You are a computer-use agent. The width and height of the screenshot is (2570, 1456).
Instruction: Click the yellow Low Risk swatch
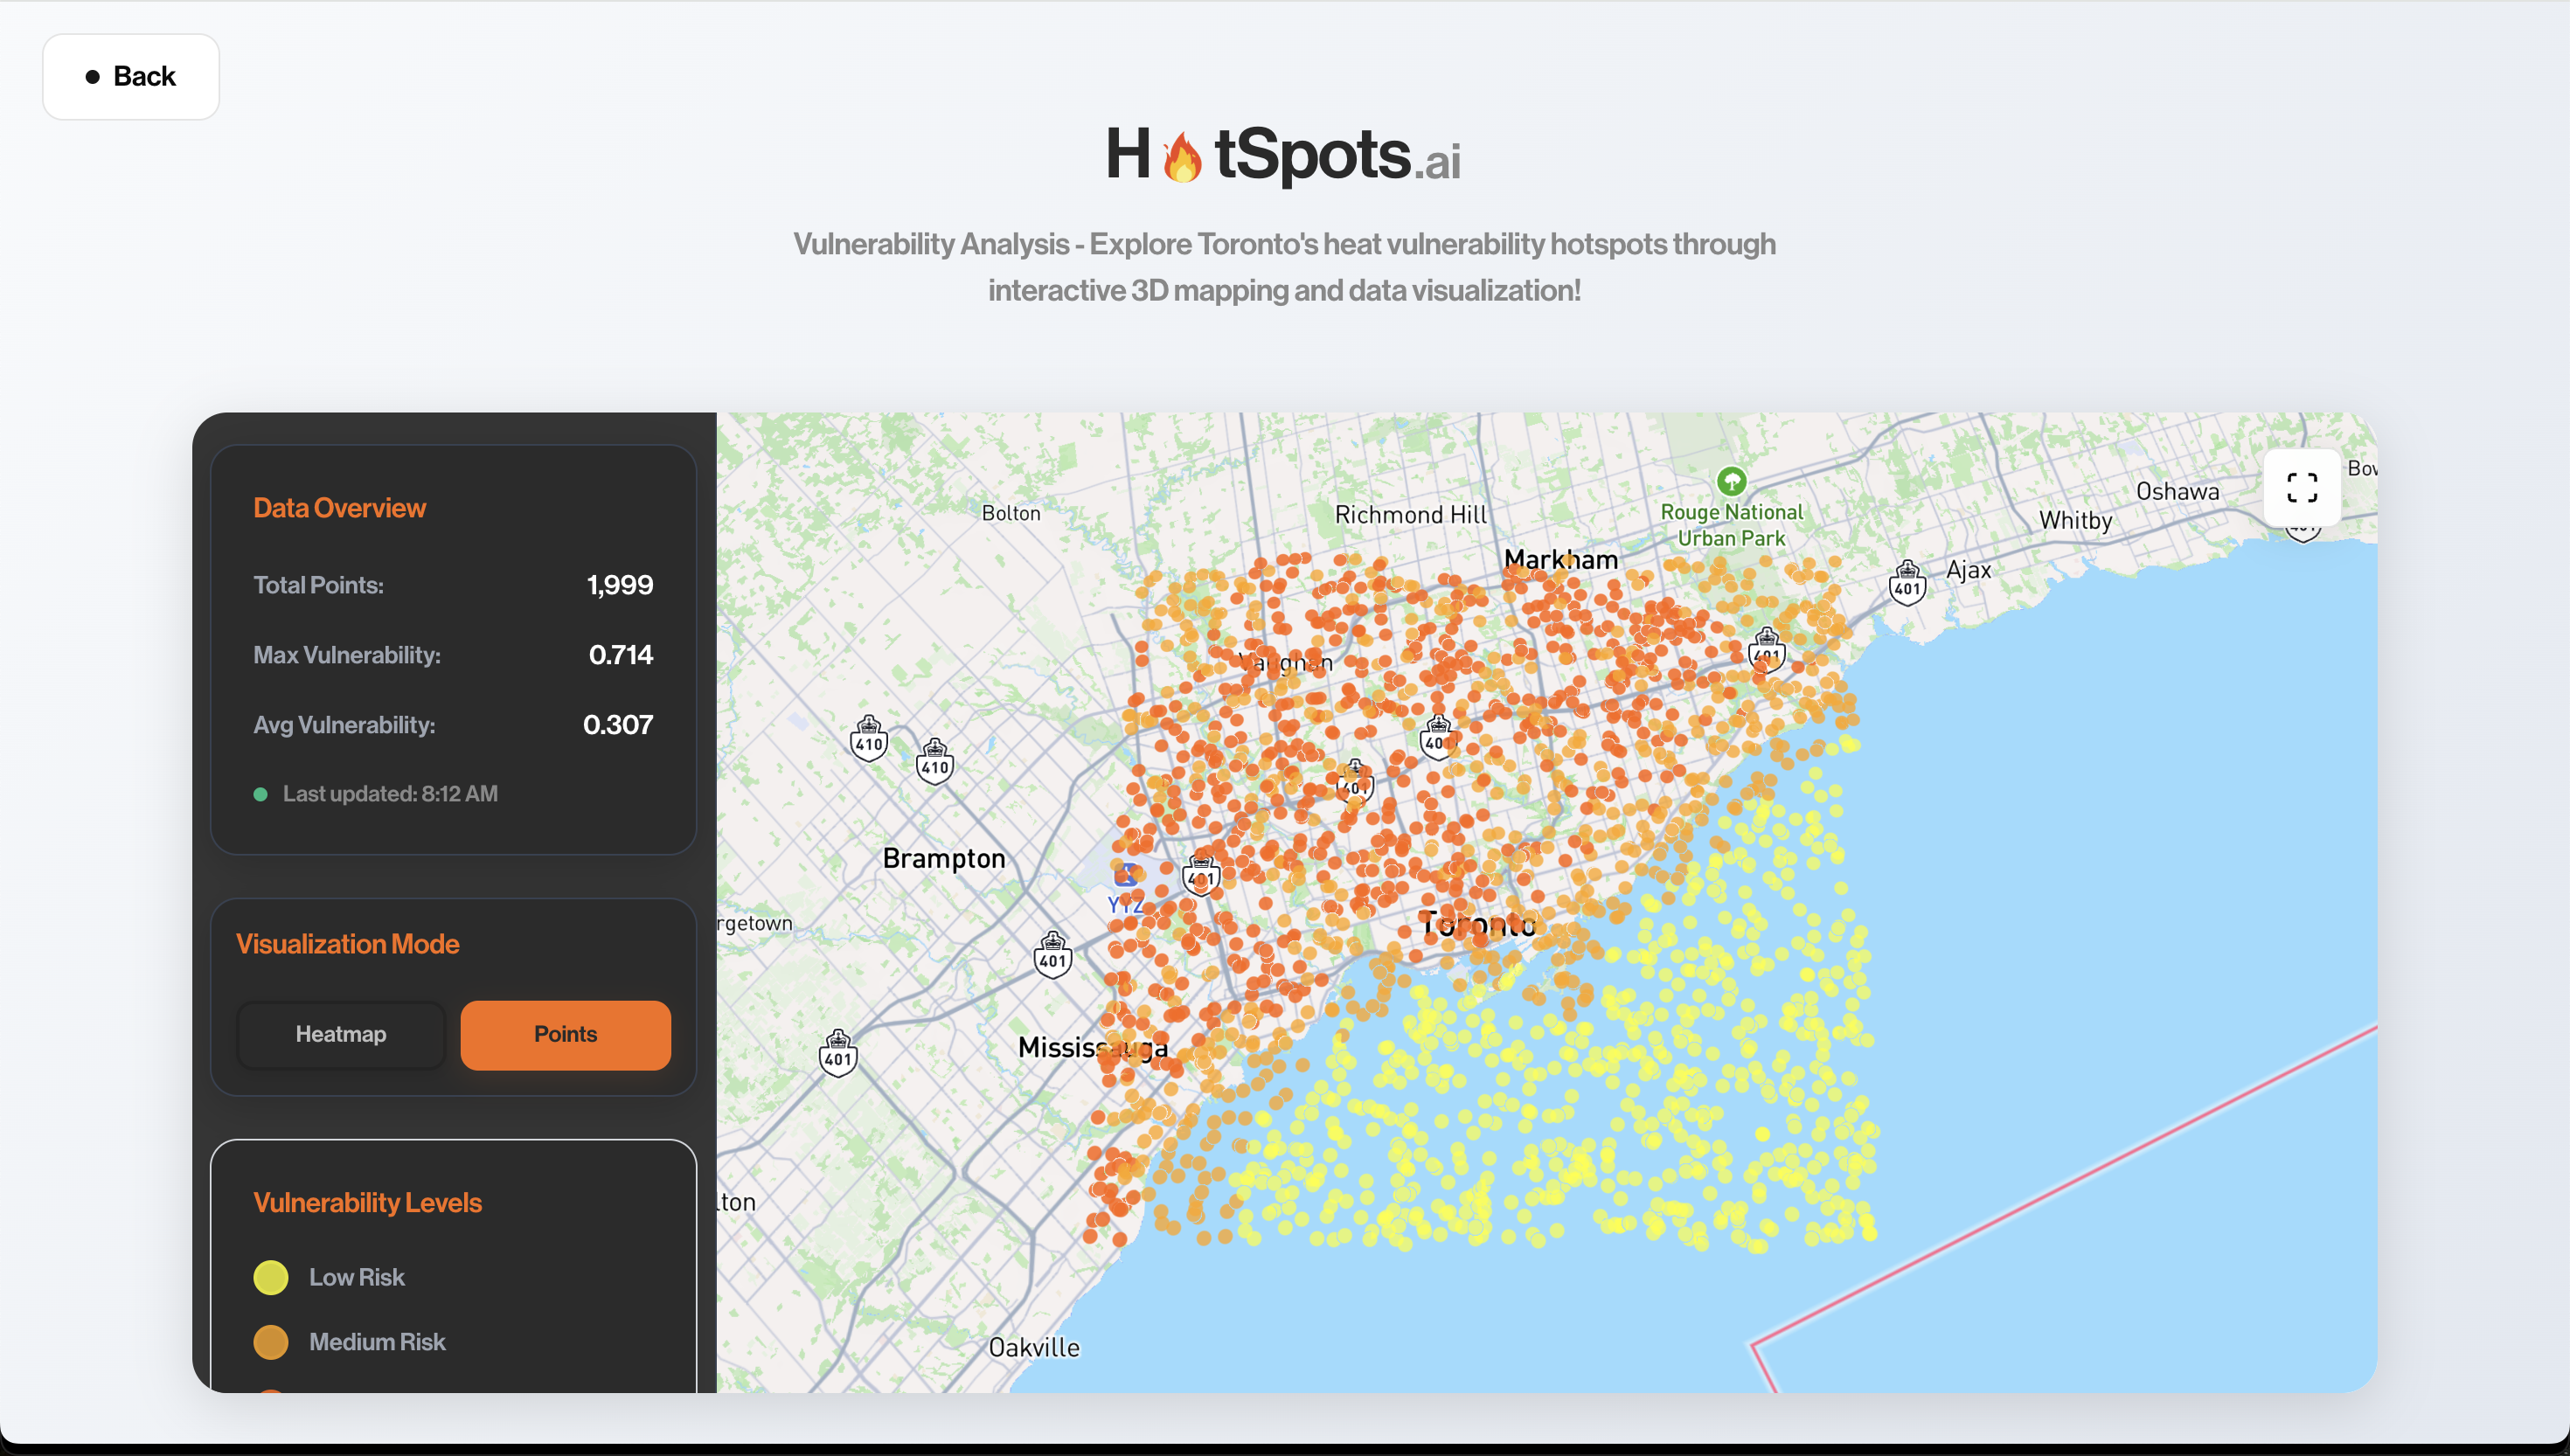pyautogui.click(x=270, y=1277)
